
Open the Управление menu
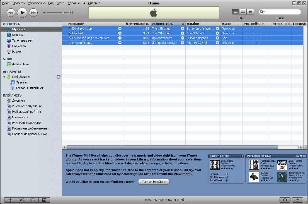click(36, 3)
